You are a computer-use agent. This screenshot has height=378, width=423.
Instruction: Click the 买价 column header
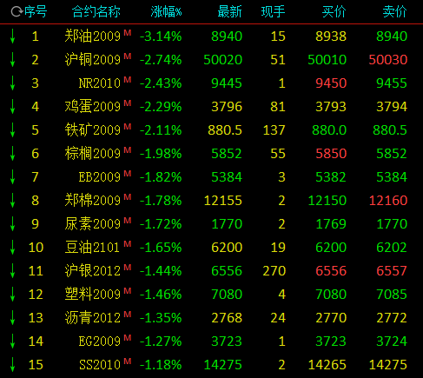click(334, 12)
